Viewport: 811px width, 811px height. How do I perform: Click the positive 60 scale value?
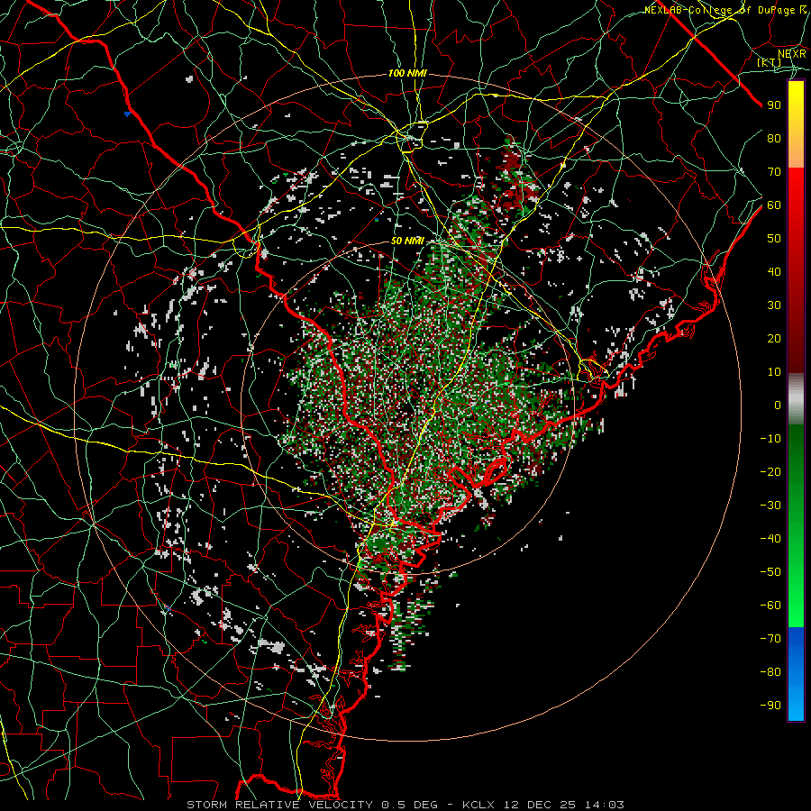click(774, 205)
